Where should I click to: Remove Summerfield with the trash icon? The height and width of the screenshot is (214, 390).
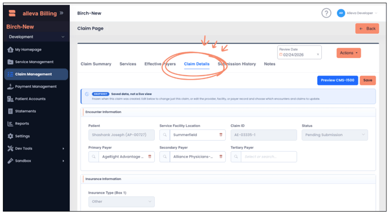(221, 135)
